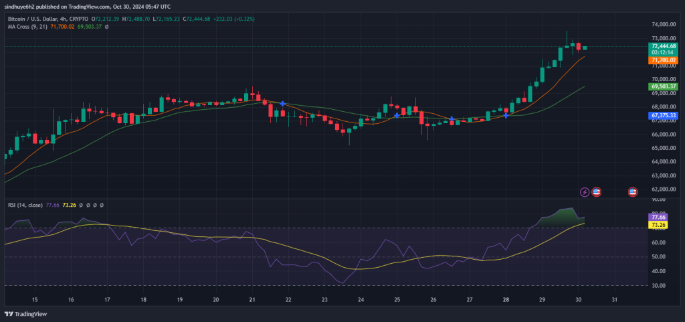Click the purple lightning event icon
Viewport: 685px width, 322px height.
[x=585, y=192]
